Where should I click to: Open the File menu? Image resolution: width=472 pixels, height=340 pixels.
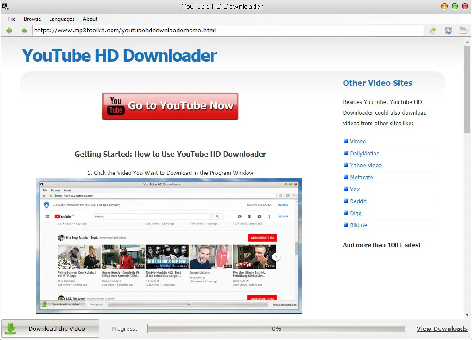click(x=12, y=19)
